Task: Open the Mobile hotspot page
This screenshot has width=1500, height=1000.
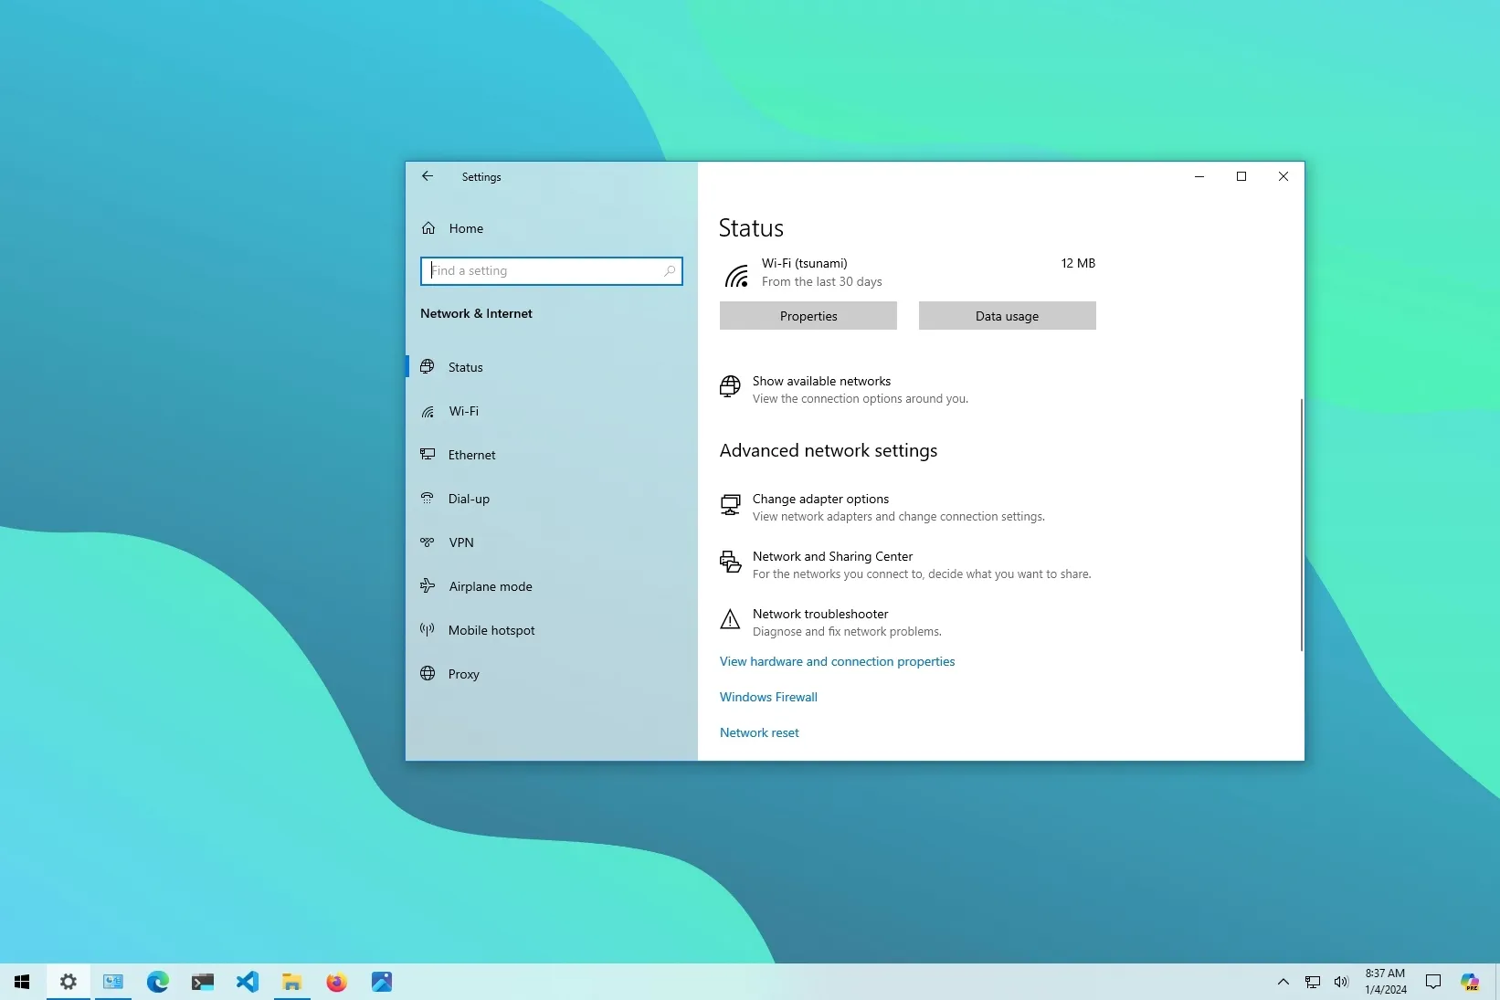Action: tap(552, 630)
